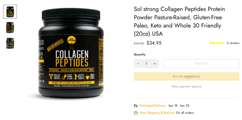Buy with Amazon Pay
The height and width of the screenshot is (120, 242).
[186, 77]
